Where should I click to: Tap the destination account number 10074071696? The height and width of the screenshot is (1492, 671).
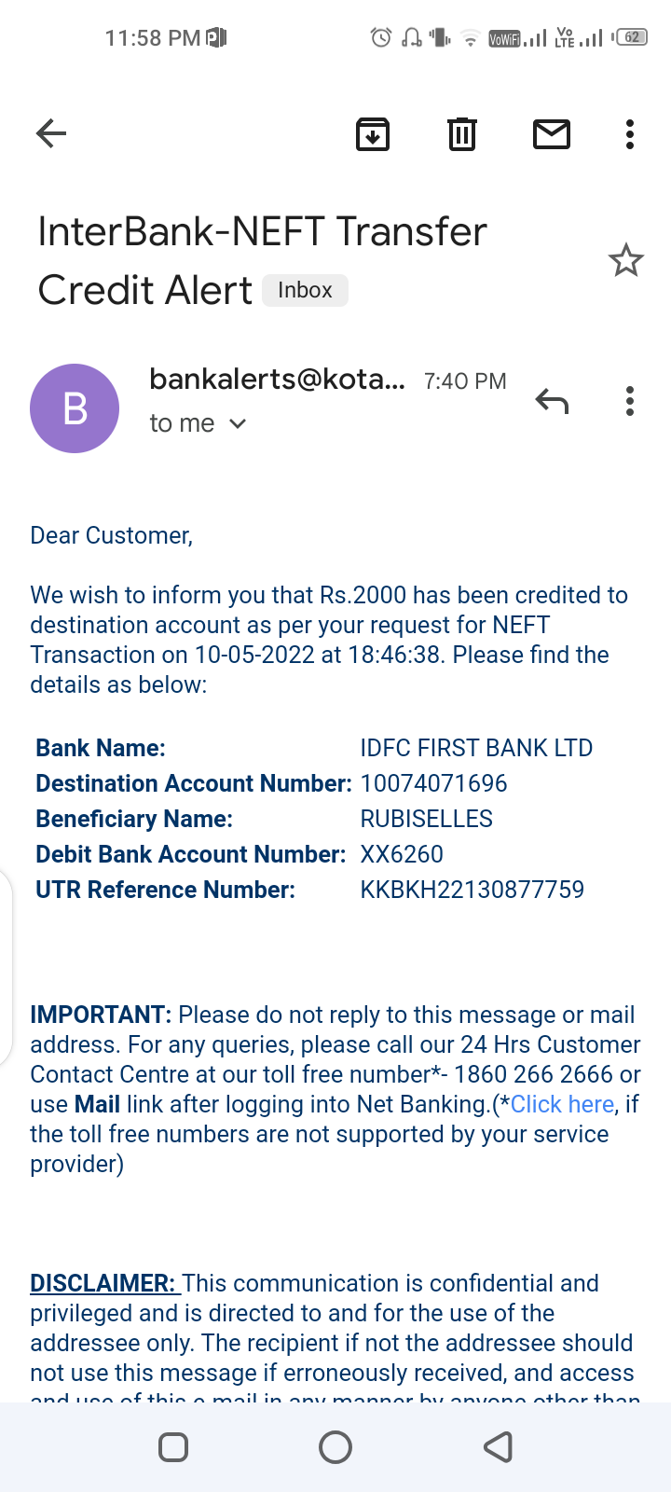(x=433, y=783)
